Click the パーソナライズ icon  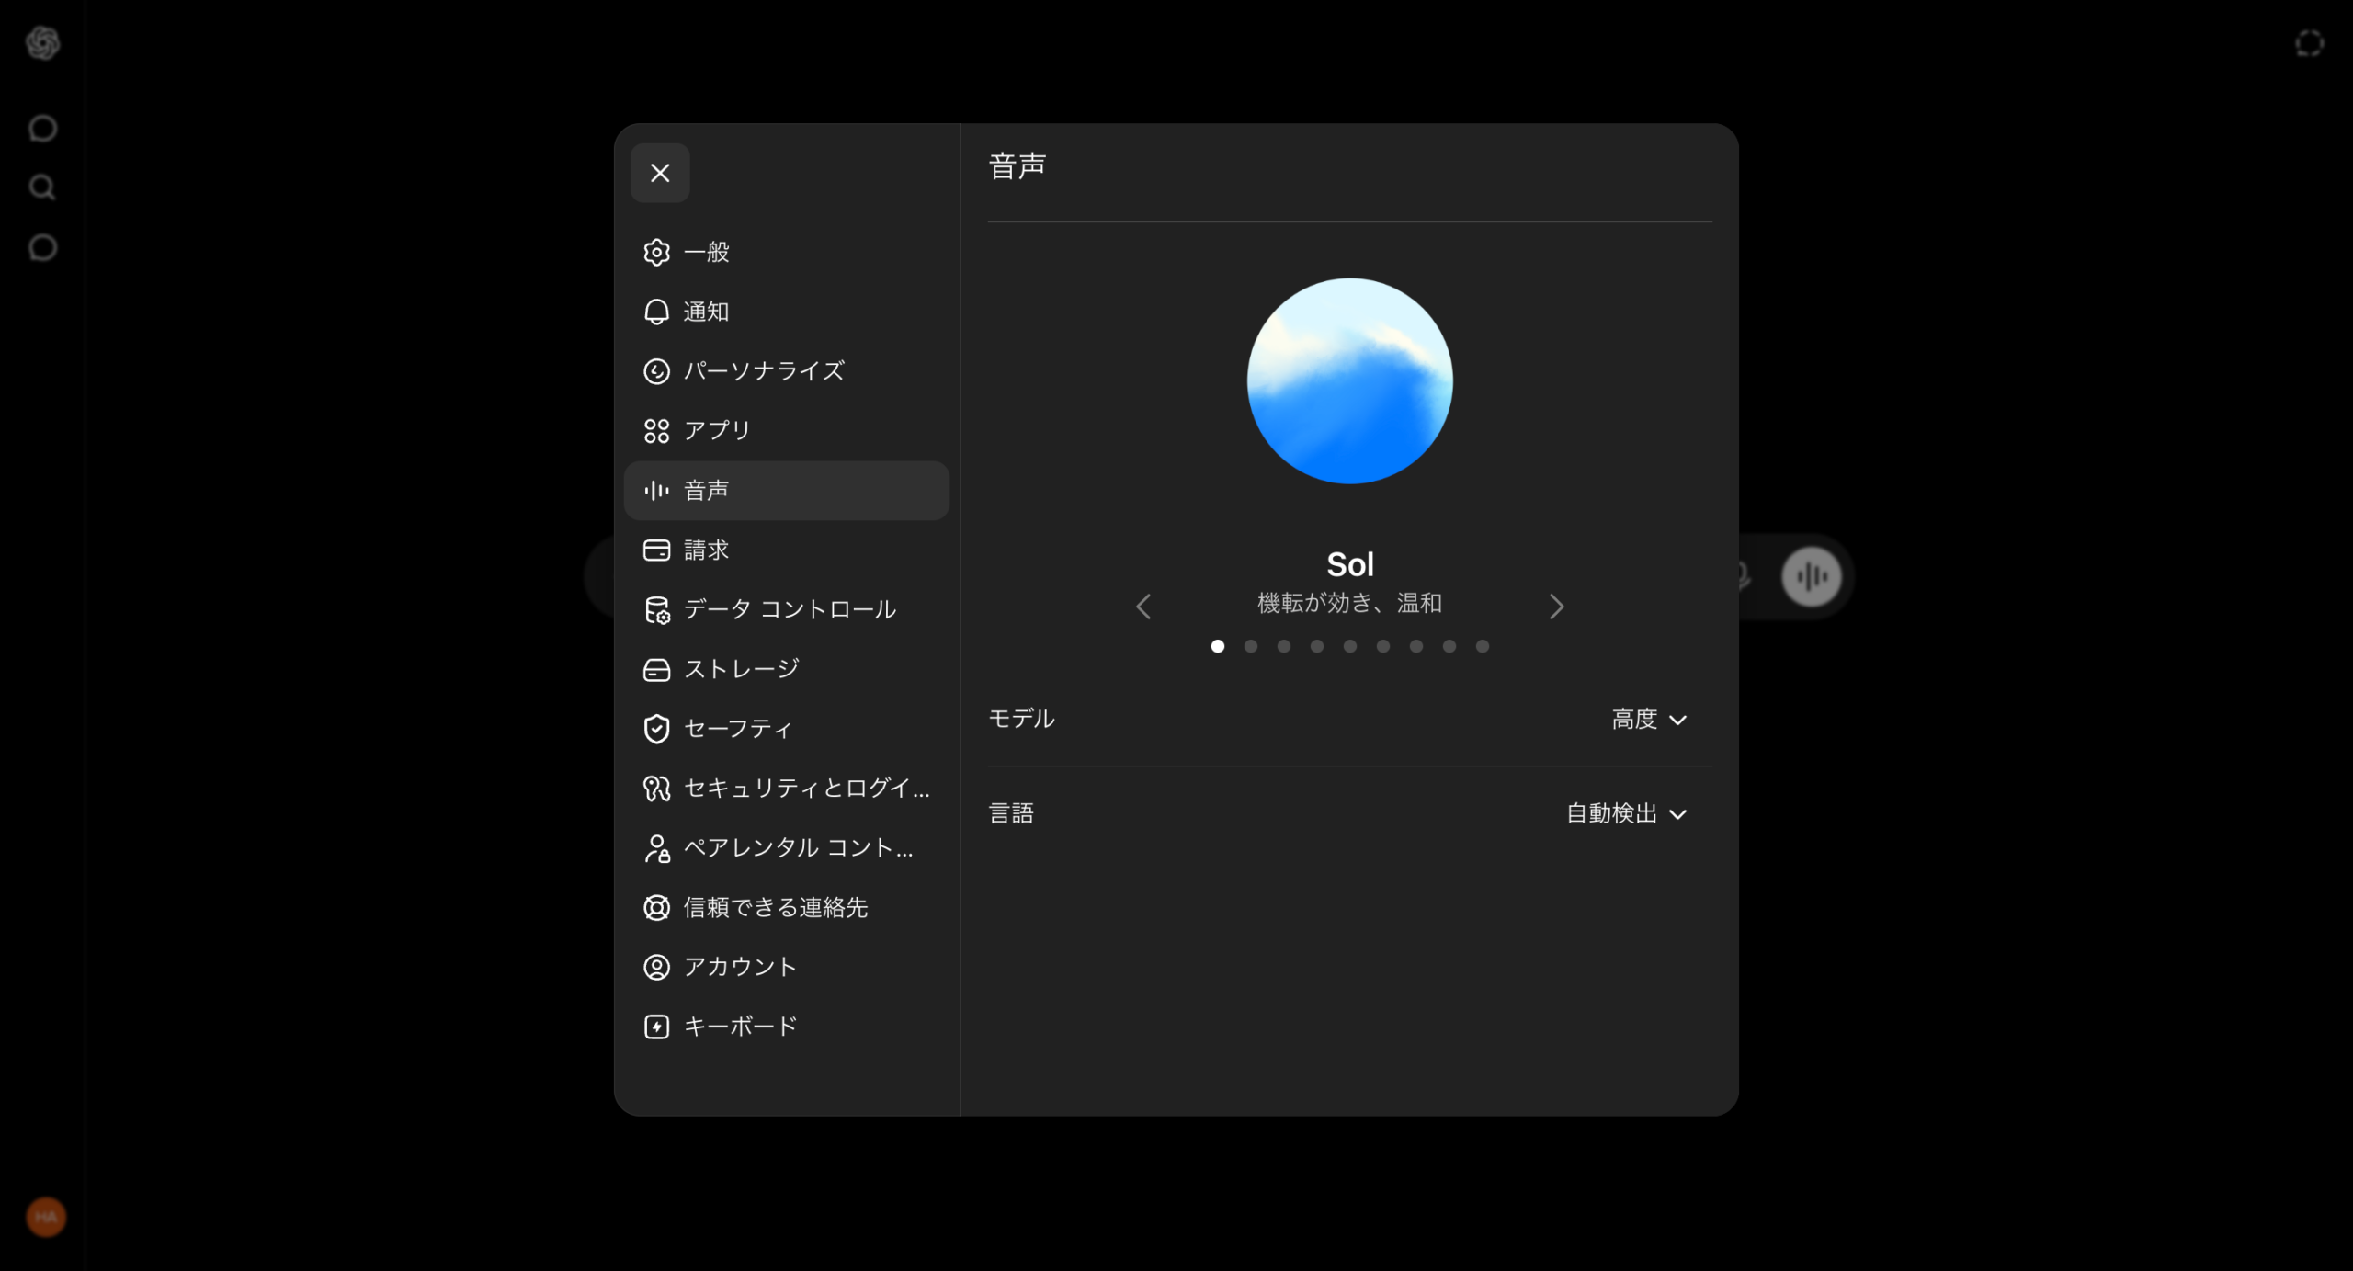point(656,371)
